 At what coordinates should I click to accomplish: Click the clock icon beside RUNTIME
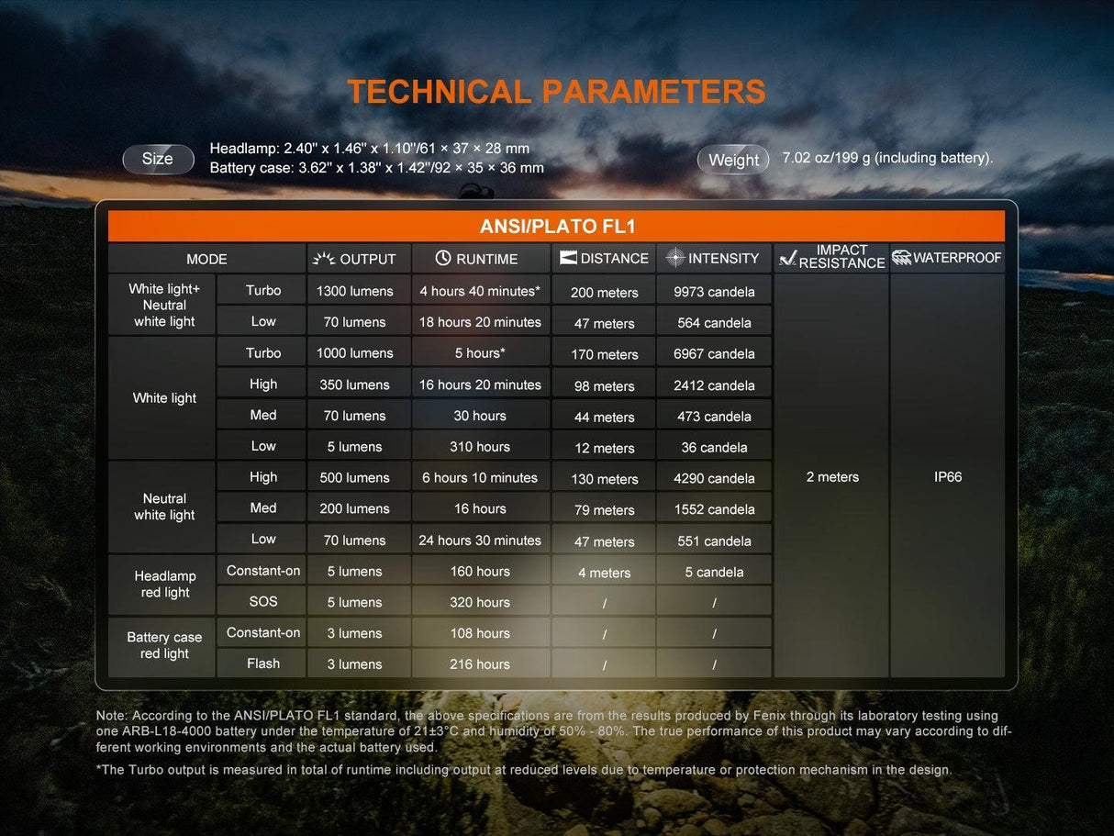pos(443,259)
